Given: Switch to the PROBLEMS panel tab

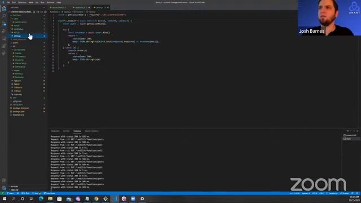Looking at the screenshot, I should tap(55, 131).
